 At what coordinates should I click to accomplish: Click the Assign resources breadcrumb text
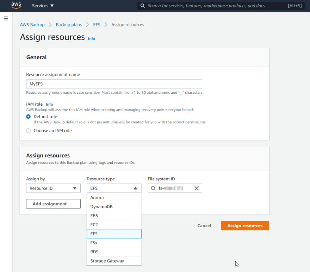tap(128, 25)
